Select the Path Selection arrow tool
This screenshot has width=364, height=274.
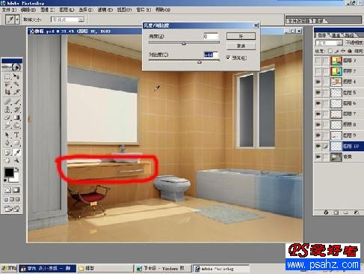[x=7, y=135]
